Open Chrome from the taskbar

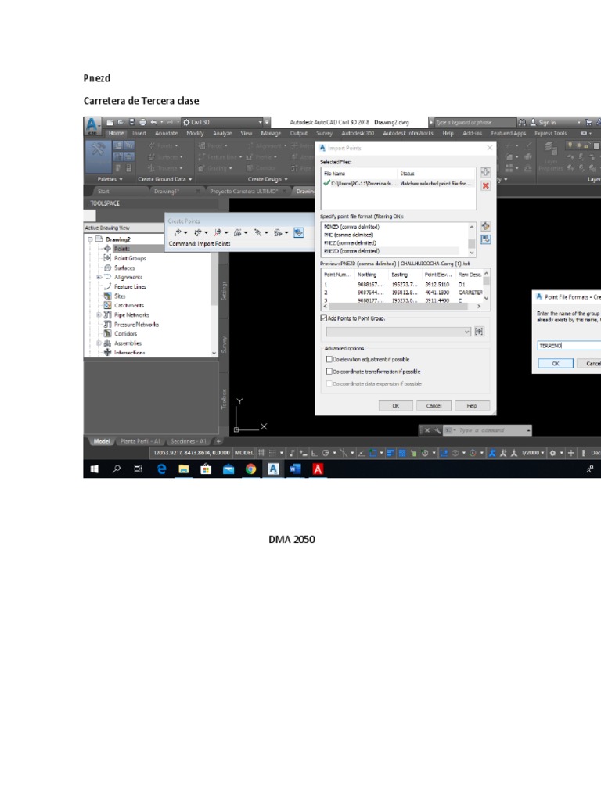pyautogui.click(x=250, y=469)
